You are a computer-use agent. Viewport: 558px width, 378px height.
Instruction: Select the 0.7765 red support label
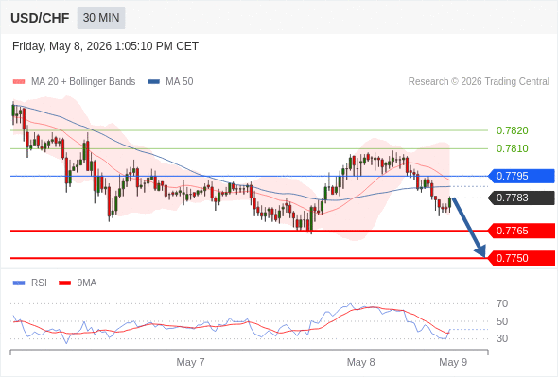pyautogui.click(x=521, y=231)
